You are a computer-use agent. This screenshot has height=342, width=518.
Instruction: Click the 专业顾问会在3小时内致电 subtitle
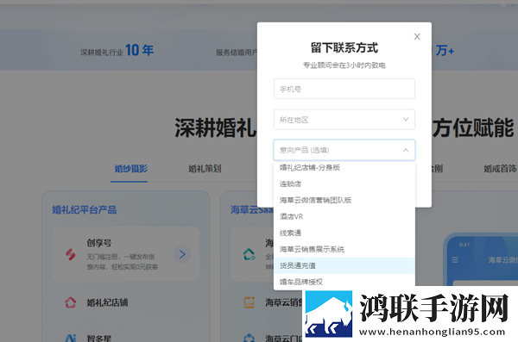click(x=344, y=65)
